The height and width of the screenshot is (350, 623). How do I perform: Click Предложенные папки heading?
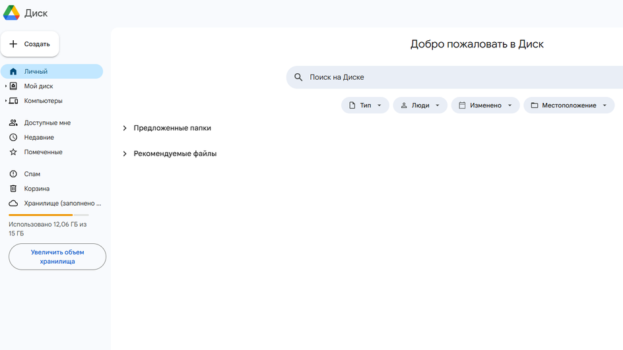tap(172, 128)
